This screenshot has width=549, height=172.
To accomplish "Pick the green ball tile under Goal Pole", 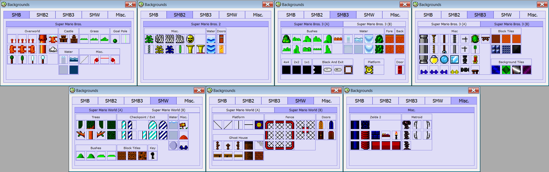I will [115, 40].
